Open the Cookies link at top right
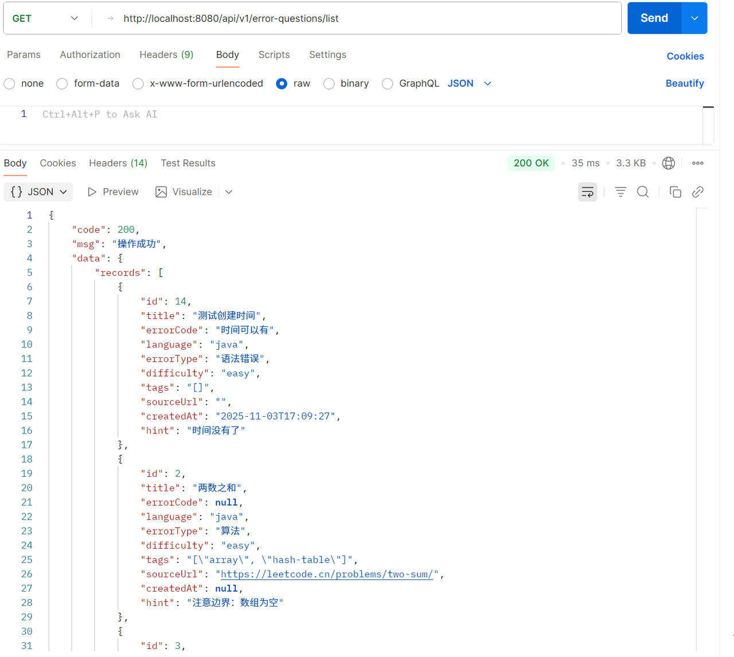The width and height of the screenshot is (734, 657). (685, 56)
